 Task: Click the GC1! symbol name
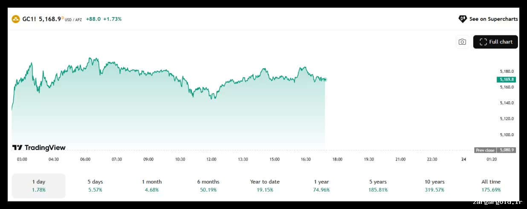[x=29, y=19]
